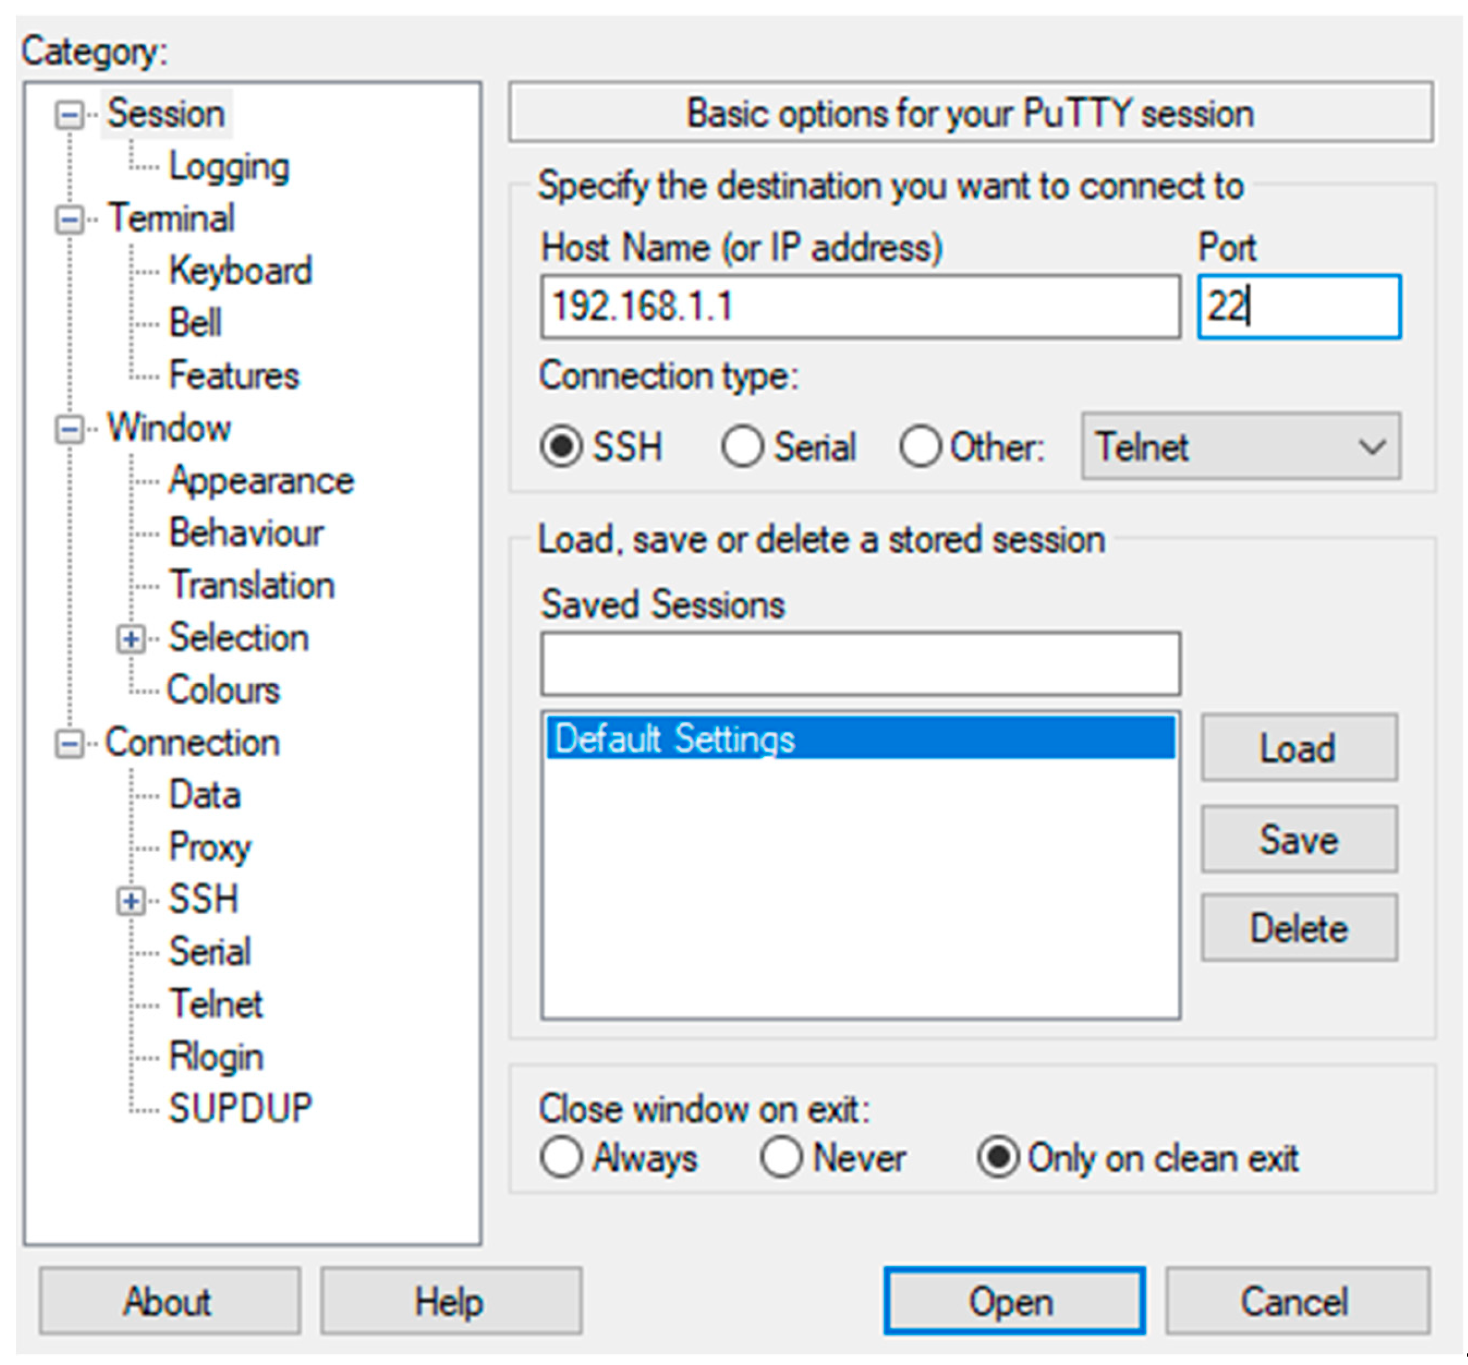Screen dimensions: 1468x1365
Task: Click the Host Name input field
Action: [x=859, y=306]
